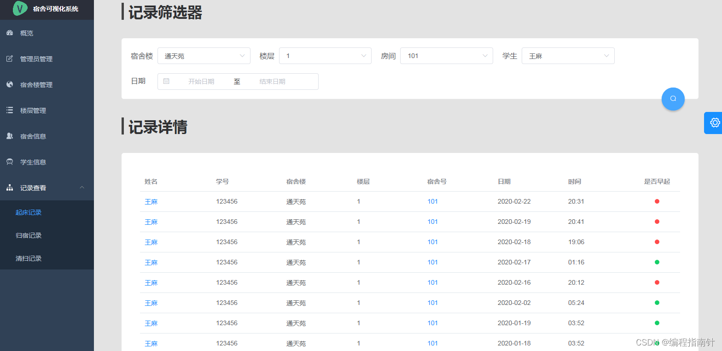722x351 pixels.
Task: Click 101 link in 2020-02-17 row
Action: click(432, 262)
